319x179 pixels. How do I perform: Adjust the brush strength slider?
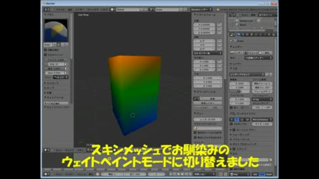[54, 69]
